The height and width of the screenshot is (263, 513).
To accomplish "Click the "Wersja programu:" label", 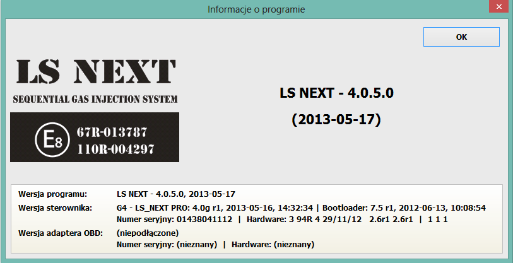I will [x=52, y=194].
